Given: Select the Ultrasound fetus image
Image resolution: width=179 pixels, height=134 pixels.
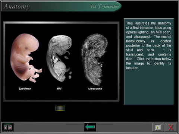Looking at the screenshot, I should [x=94, y=60].
